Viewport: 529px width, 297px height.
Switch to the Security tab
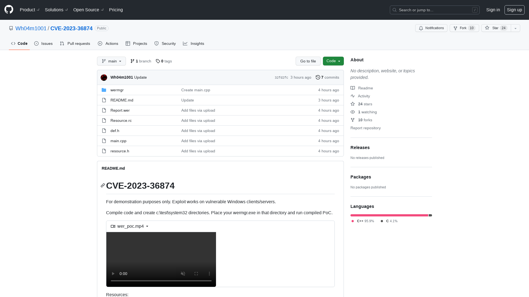coord(165,43)
